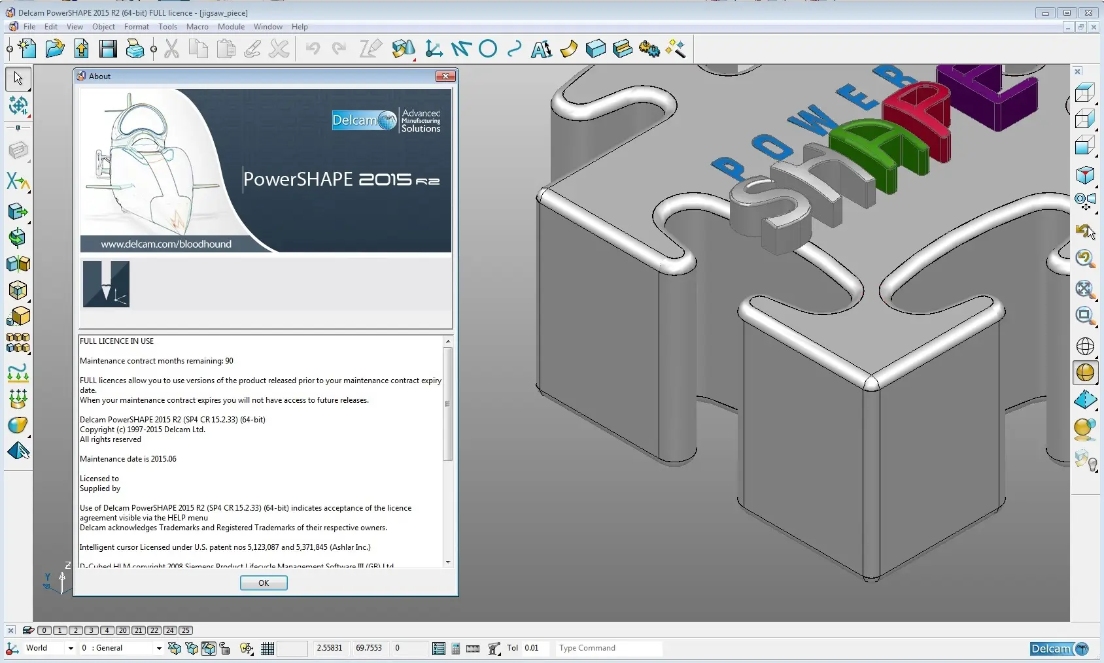
Task: Choose the Select arrow tool in left toolbar
Action: (x=18, y=78)
